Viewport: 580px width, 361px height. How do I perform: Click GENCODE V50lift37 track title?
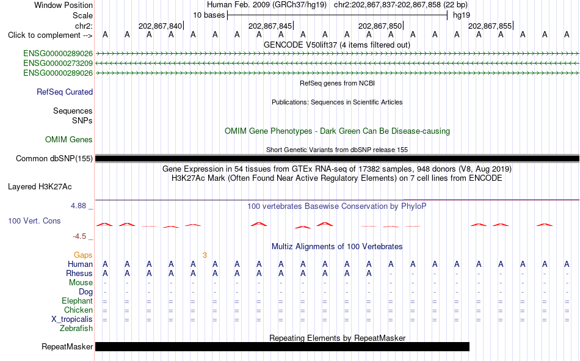coord(336,45)
